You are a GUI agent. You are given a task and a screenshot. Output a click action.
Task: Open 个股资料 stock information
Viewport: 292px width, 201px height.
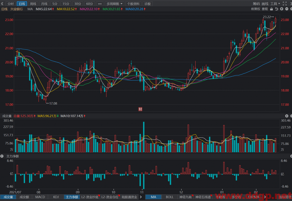[133, 4]
